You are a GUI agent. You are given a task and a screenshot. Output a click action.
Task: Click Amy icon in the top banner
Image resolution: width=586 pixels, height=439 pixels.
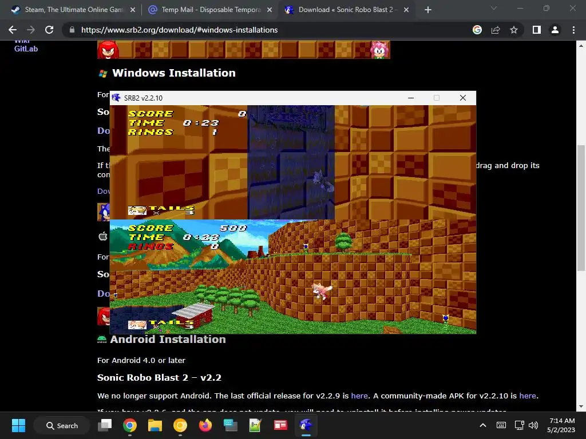379,50
